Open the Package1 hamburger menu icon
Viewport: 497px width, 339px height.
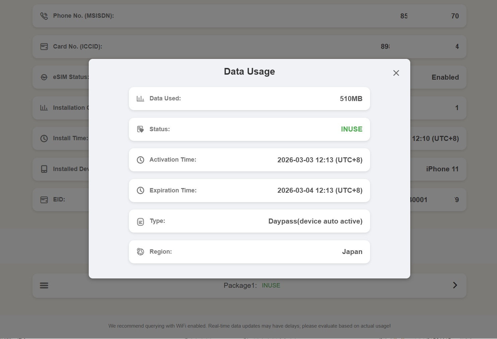click(44, 285)
